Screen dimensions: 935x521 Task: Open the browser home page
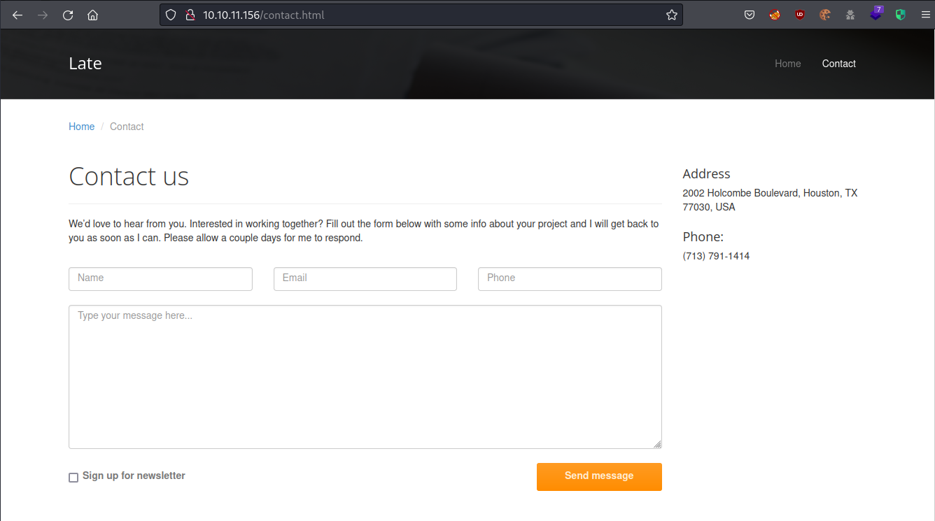[x=92, y=15]
